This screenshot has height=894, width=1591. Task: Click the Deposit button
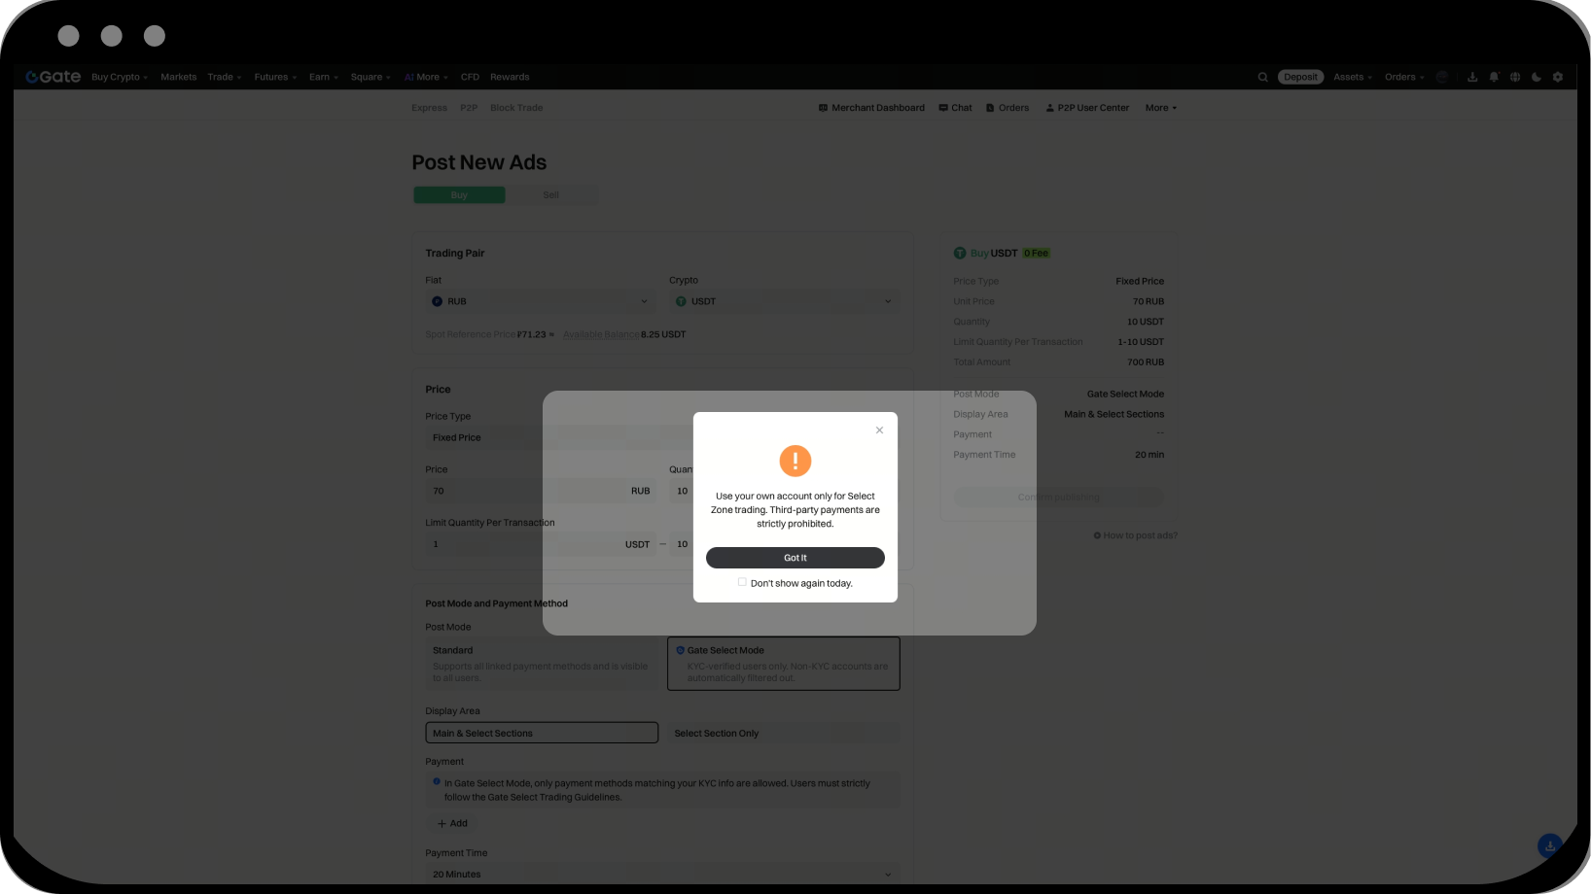(1300, 77)
